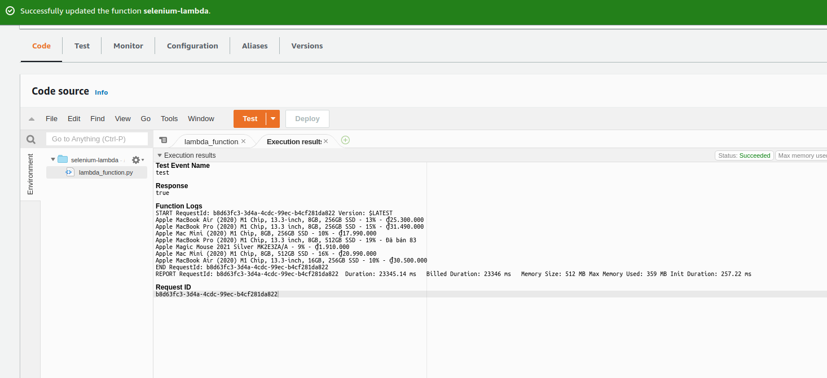This screenshot has width=827, height=378.
Task: Click the REPORT RequestId duration line
Action: point(454,274)
